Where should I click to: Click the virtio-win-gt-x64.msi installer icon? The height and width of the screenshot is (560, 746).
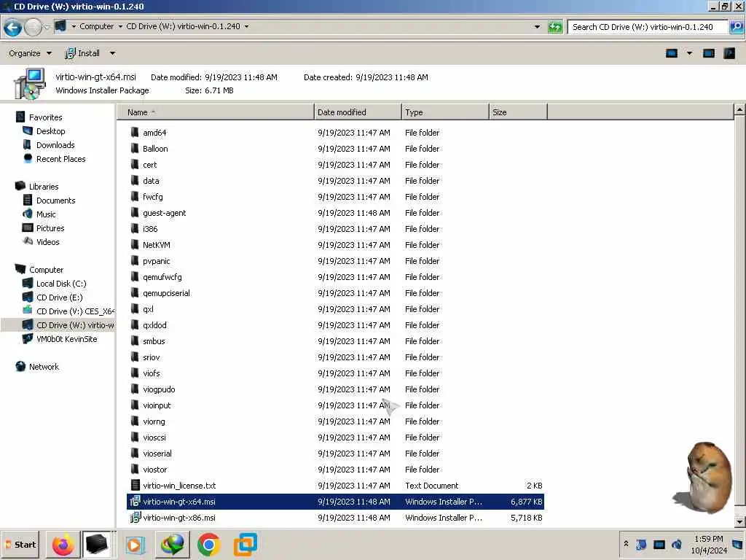click(x=135, y=501)
